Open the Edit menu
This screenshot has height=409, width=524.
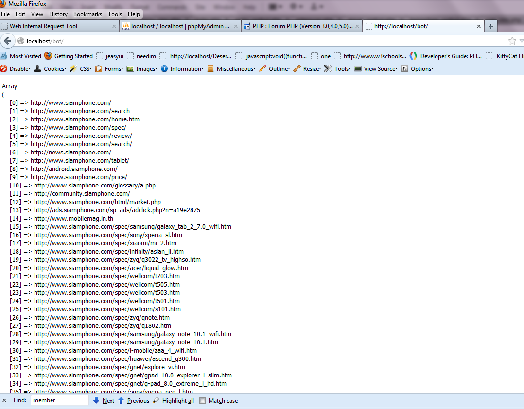point(20,14)
